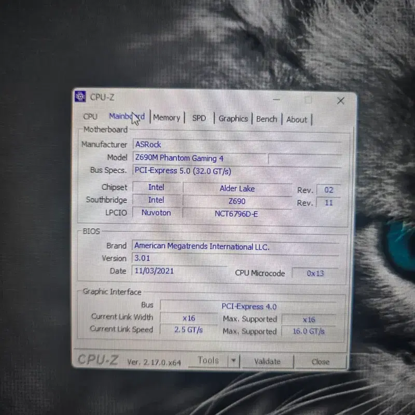Click the Max. Supported 16.0 GT/s value
This screenshot has height=415, width=415.
click(x=309, y=331)
